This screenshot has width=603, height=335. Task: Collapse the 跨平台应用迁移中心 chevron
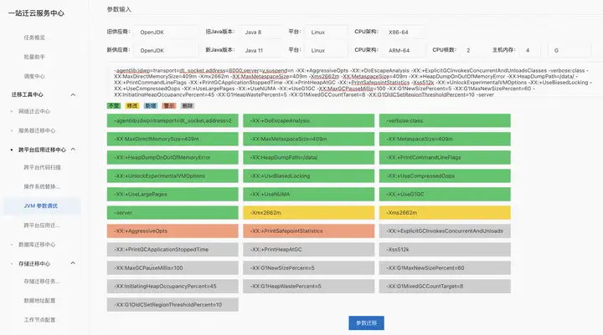[73, 150]
